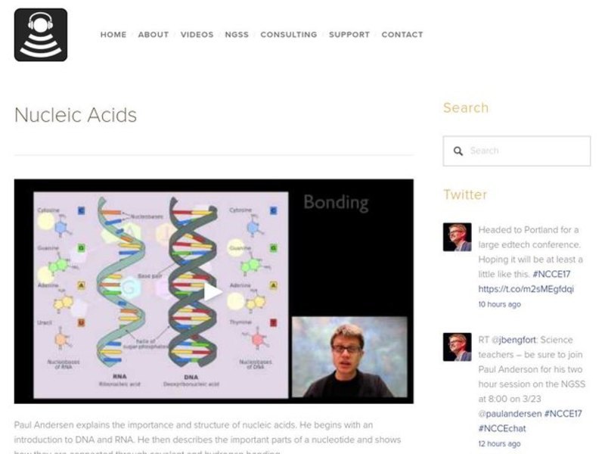Image resolution: width=605 pixels, height=454 pixels.
Task: Click the Nucleic Acids page heading
Action: pyautogui.click(x=76, y=116)
